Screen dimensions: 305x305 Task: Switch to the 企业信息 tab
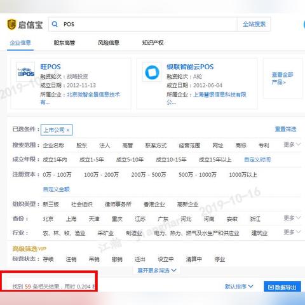(x=20, y=43)
